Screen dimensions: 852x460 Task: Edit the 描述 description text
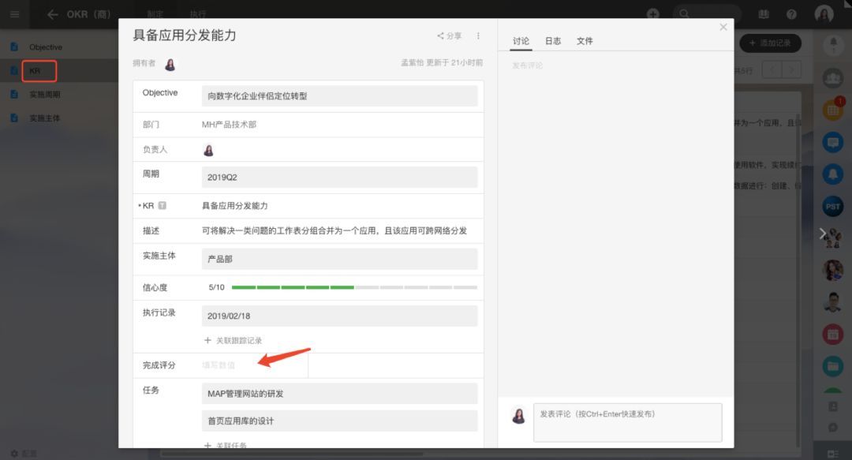point(334,230)
